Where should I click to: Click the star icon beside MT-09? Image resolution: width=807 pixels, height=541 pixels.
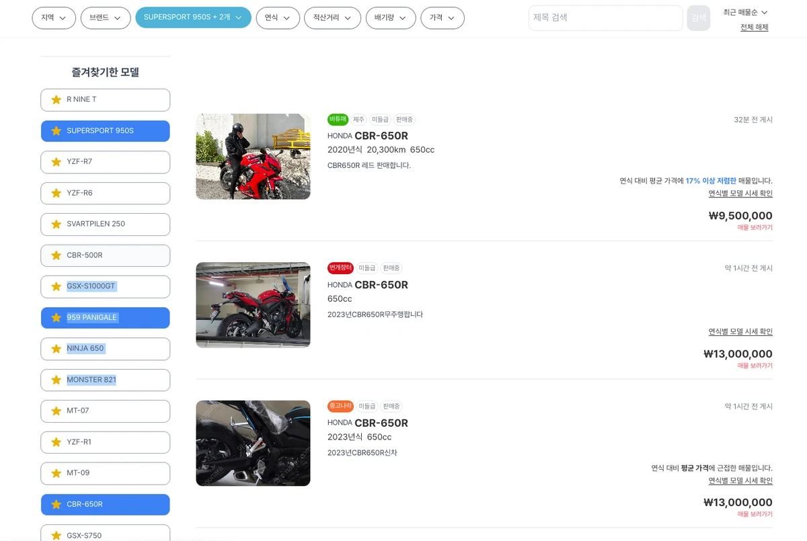click(56, 474)
